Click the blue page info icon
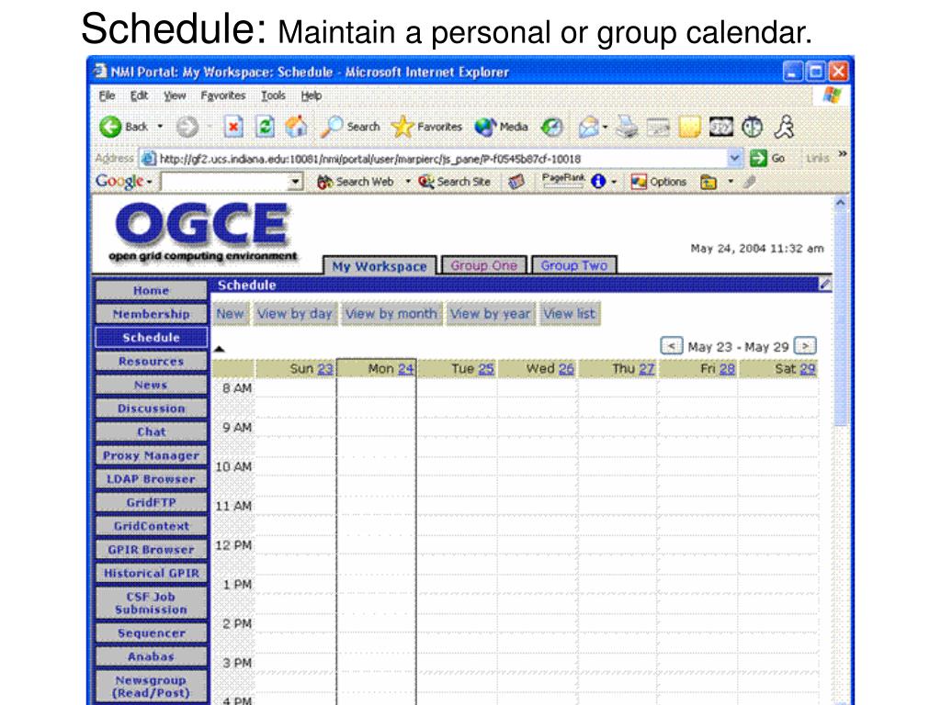The width and height of the screenshot is (941, 705). tap(597, 182)
